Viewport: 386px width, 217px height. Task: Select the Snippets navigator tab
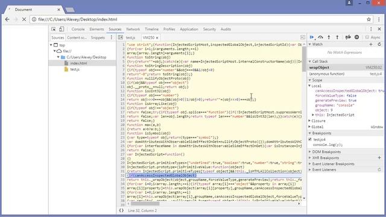pos(98,37)
